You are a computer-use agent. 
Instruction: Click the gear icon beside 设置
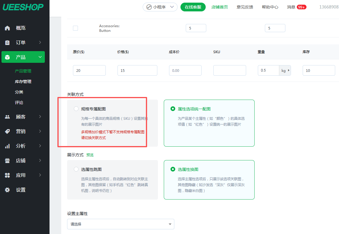(x=7, y=190)
